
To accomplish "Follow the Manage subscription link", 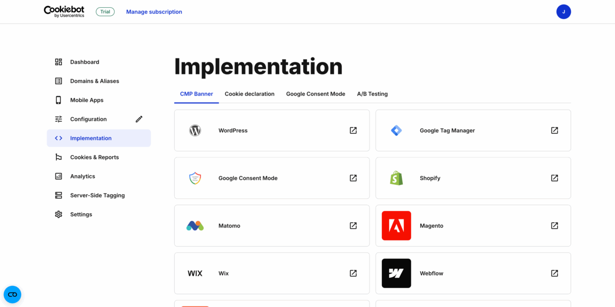I will pyautogui.click(x=154, y=12).
